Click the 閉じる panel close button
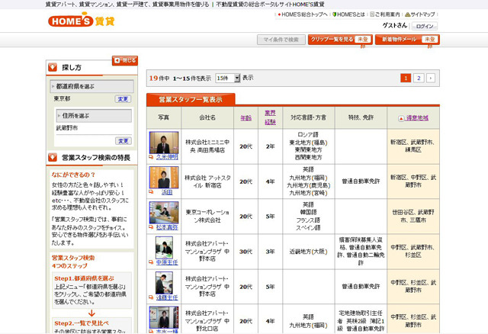This screenshot has height=334, width=488. 125,59
